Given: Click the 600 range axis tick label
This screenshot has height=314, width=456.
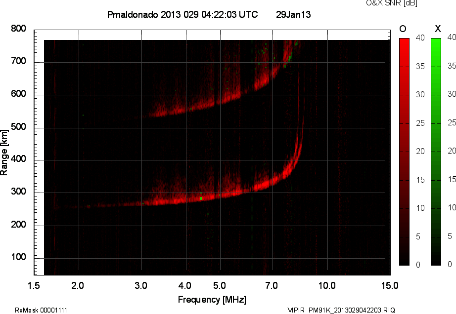Looking at the screenshot, I should pos(19,94).
